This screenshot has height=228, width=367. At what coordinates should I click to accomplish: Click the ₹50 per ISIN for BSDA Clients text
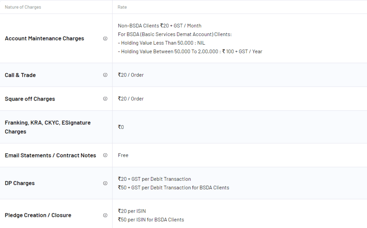[x=151, y=220]
